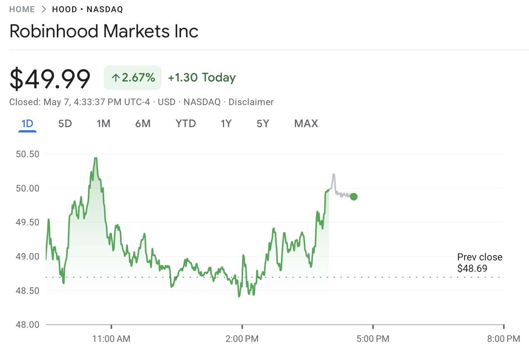Viewport: 529px width, 354px height.
Task: Switch to the 5Y range tab
Action: tap(263, 124)
